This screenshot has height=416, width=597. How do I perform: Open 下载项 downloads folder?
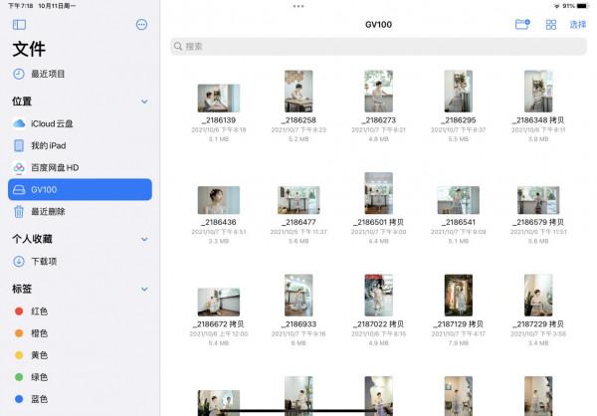pos(45,261)
